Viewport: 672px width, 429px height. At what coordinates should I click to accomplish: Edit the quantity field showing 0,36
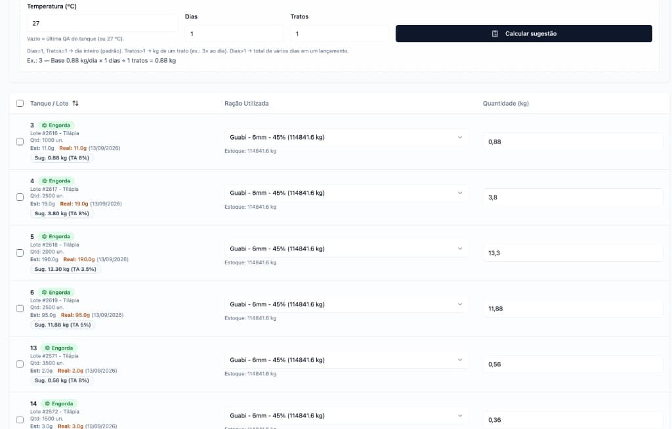[x=573, y=420]
